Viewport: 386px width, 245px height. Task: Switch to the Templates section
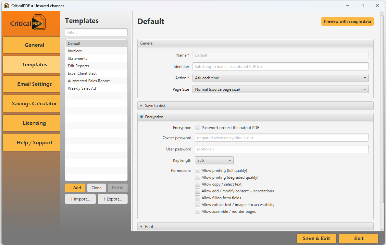(x=31, y=65)
